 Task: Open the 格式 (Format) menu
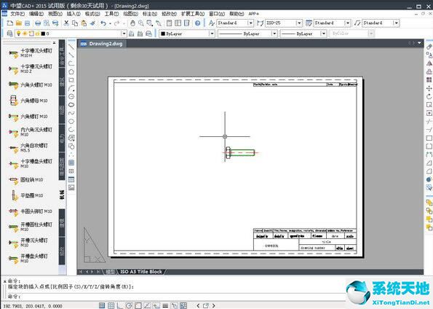92,14
